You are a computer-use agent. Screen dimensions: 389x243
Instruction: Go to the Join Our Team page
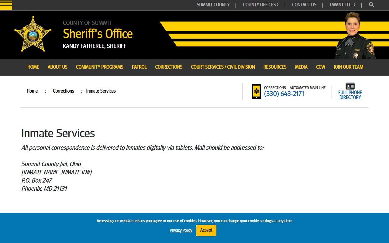pos(348,67)
